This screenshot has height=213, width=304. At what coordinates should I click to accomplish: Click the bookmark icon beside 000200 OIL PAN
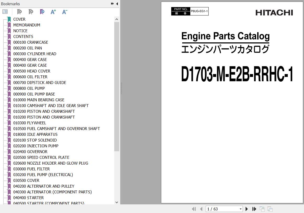pyautogui.click(x=9, y=48)
